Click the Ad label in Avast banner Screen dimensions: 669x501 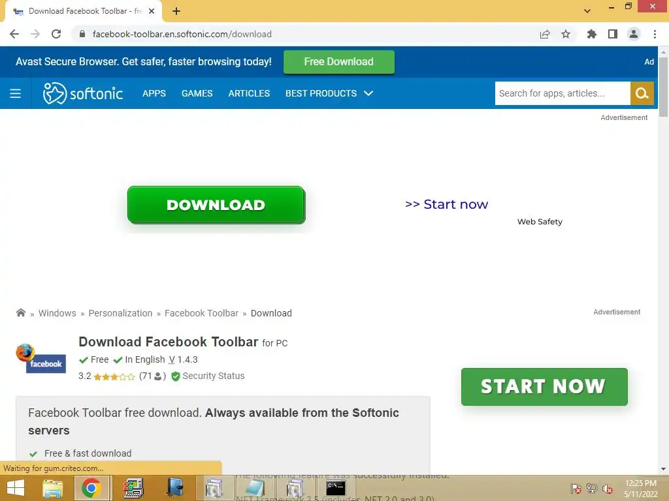click(649, 62)
